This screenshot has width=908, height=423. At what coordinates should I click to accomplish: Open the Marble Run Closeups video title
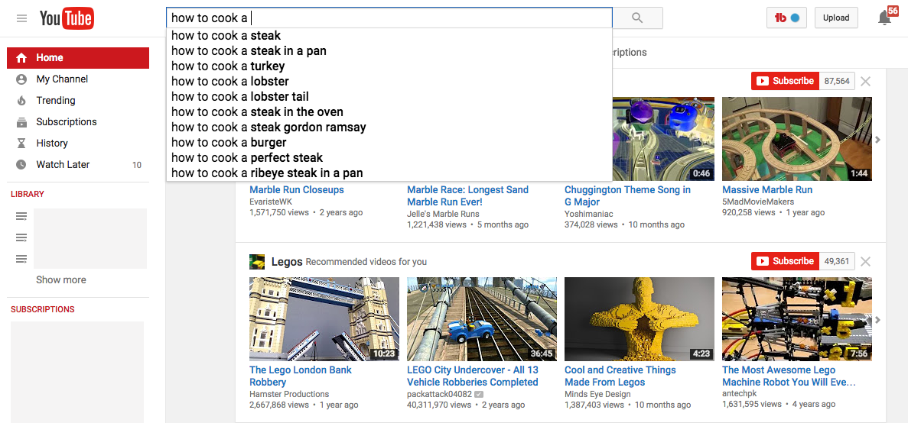[297, 189]
